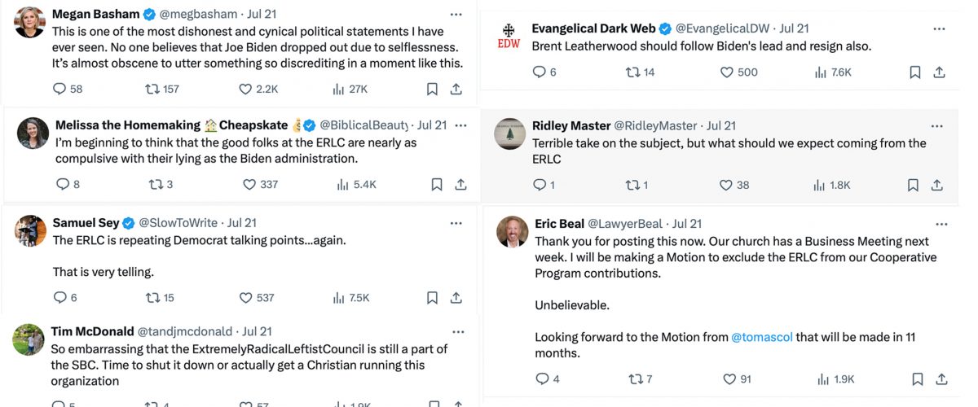Share Eric Beal's tweet

tap(941, 379)
